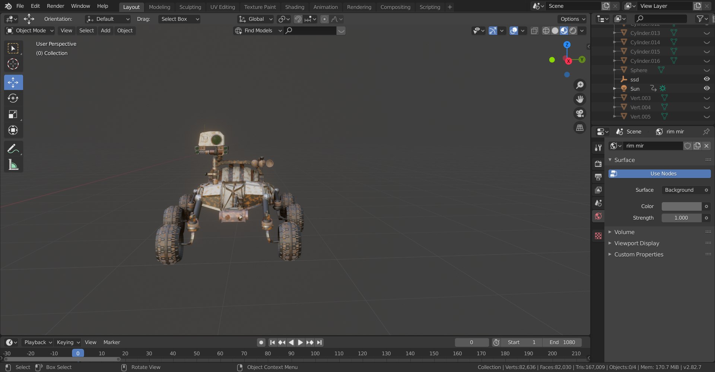The height and width of the screenshot is (372, 715).
Task: Open Global transform orientation dropdown
Action: 256,19
